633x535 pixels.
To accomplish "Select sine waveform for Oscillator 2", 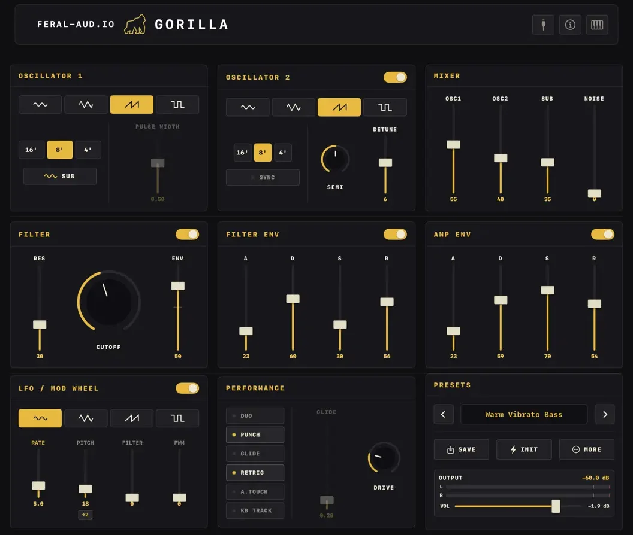I will pyautogui.click(x=248, y=107).
